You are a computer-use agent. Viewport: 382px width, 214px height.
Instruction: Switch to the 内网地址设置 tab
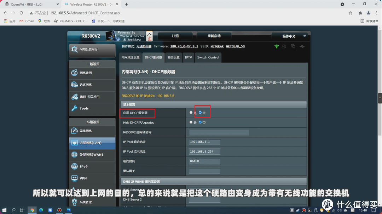[130, 57]
